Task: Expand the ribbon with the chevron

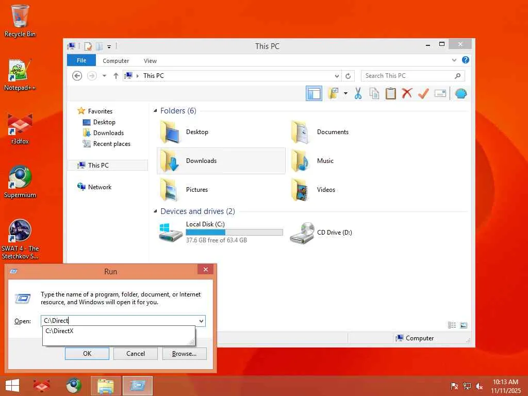Action: (x=454, y=60)
